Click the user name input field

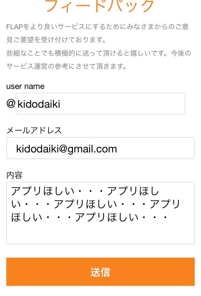pos(100,104)
